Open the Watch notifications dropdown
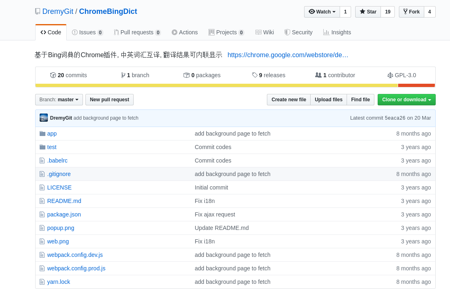450x292 pixels. point(322,12)
